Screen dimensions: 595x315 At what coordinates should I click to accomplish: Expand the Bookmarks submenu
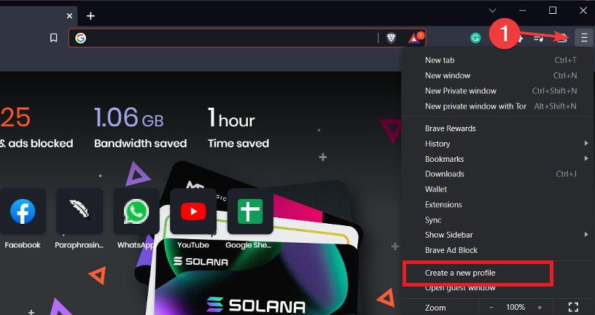tap(497, 159)
